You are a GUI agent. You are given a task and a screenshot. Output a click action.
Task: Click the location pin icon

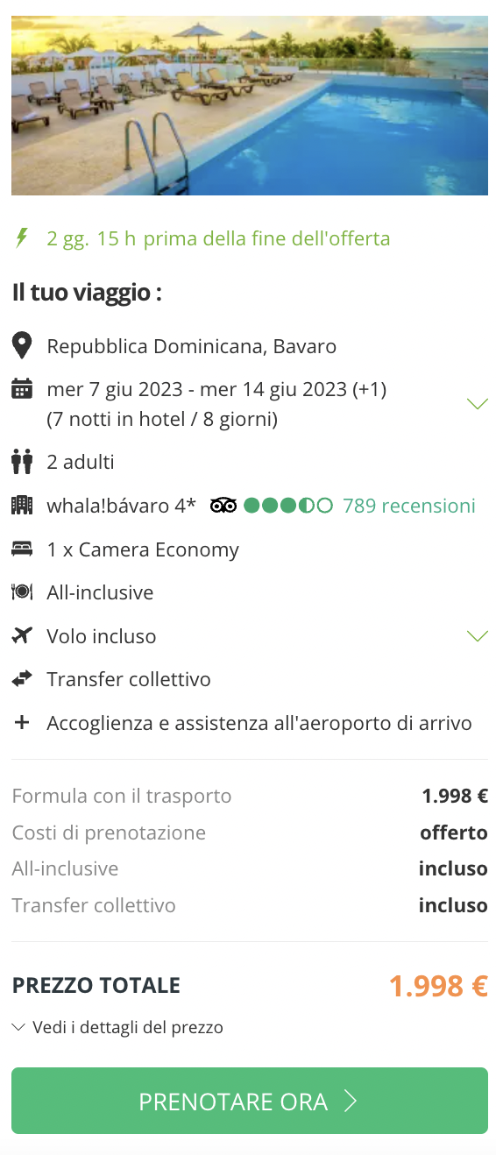coord(22,345)
